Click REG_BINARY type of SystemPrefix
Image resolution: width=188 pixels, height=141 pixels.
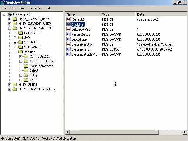(x=111, y=49)
